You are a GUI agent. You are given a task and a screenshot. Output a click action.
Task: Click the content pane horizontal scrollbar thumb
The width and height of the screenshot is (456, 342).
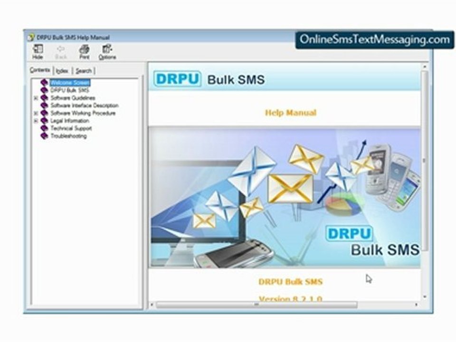[256, 304]
